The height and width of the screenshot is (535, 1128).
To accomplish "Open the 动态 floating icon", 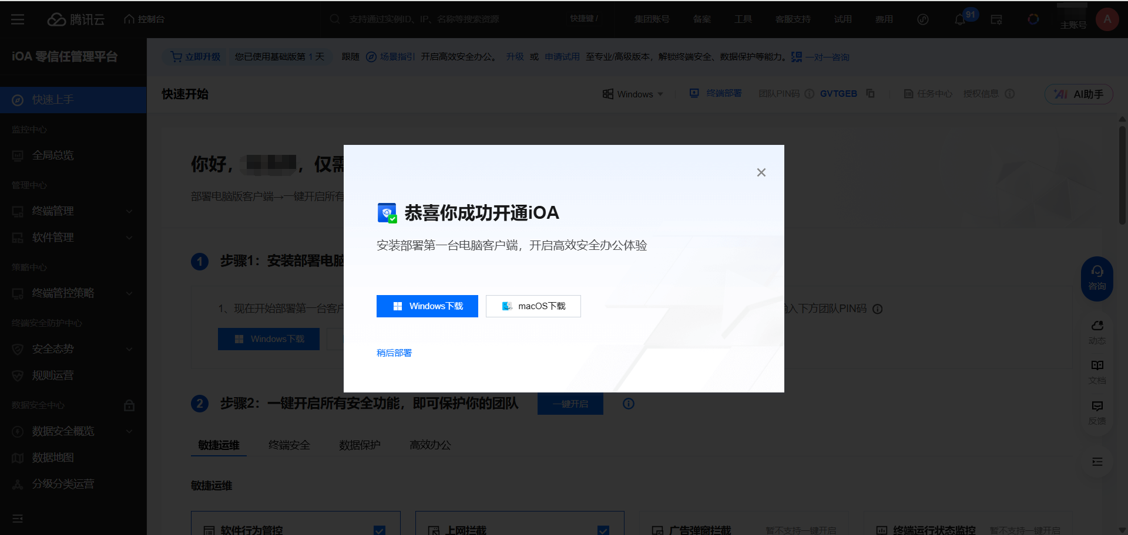I will 1097,333.
